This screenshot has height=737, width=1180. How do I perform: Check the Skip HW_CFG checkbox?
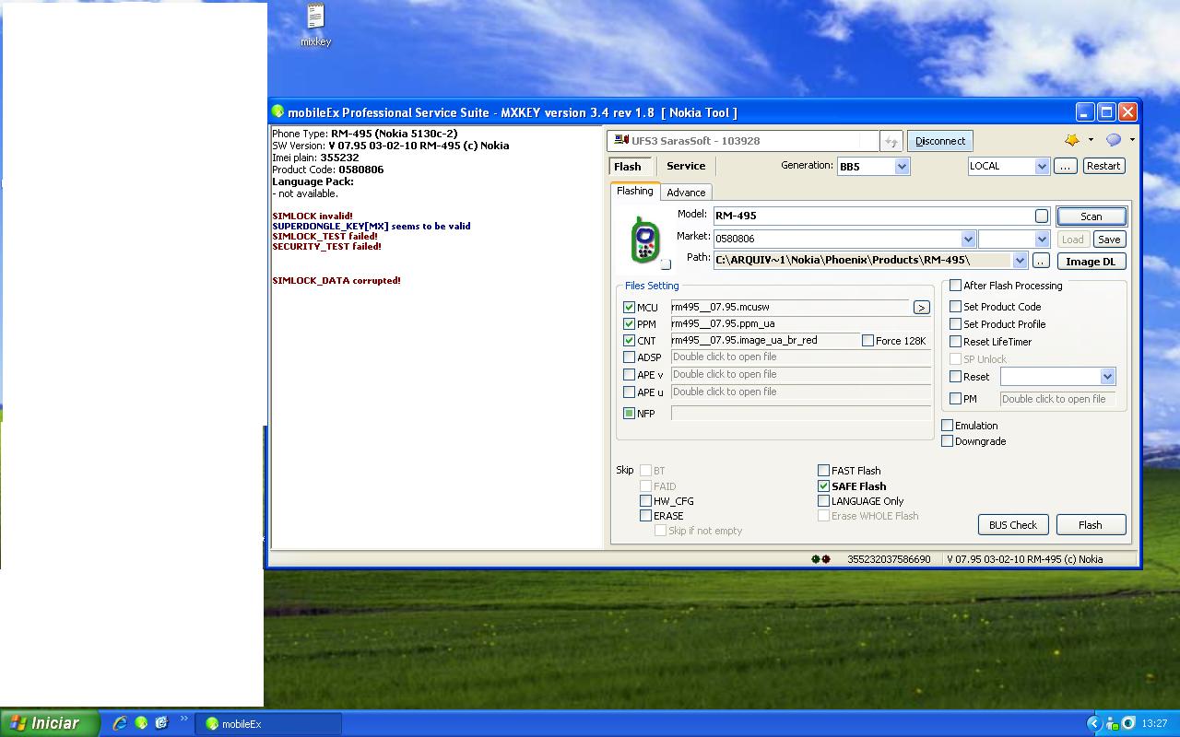pos(645,501)
